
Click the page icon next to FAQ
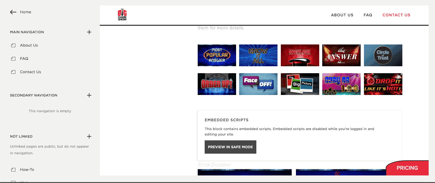tap(13, 59)
